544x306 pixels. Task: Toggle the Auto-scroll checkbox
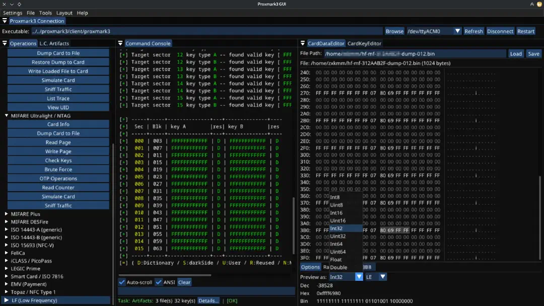click(x=122, y=282)
